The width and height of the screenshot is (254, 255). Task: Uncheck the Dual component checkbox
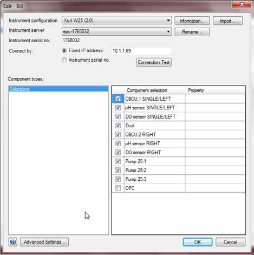coord(118,126)
